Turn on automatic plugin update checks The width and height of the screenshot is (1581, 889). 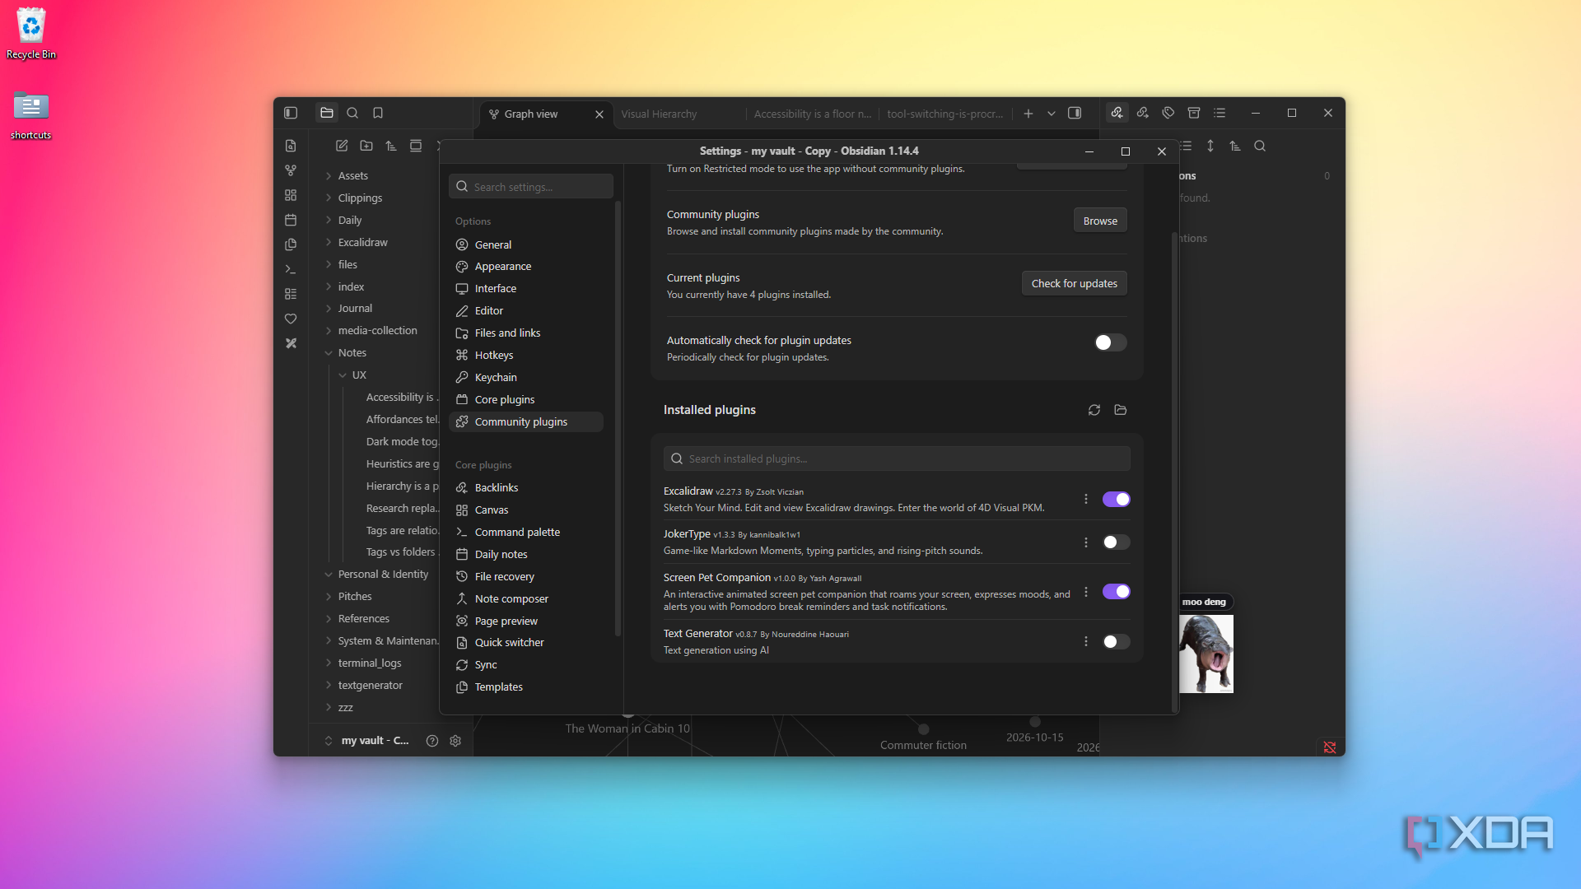click(x=1110, y=342)
